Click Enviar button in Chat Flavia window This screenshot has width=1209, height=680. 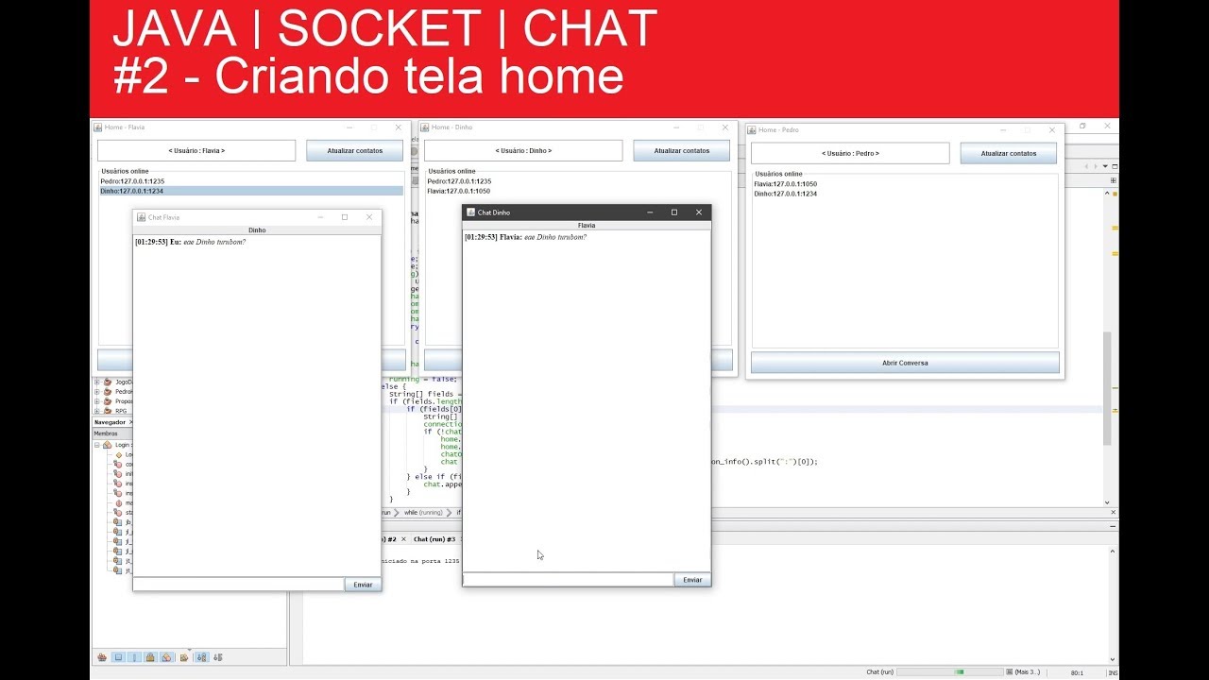click(363, 585)
